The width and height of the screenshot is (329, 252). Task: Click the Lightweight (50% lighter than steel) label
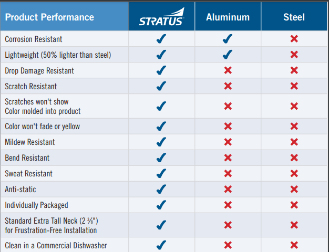click(x=58, y=55)
